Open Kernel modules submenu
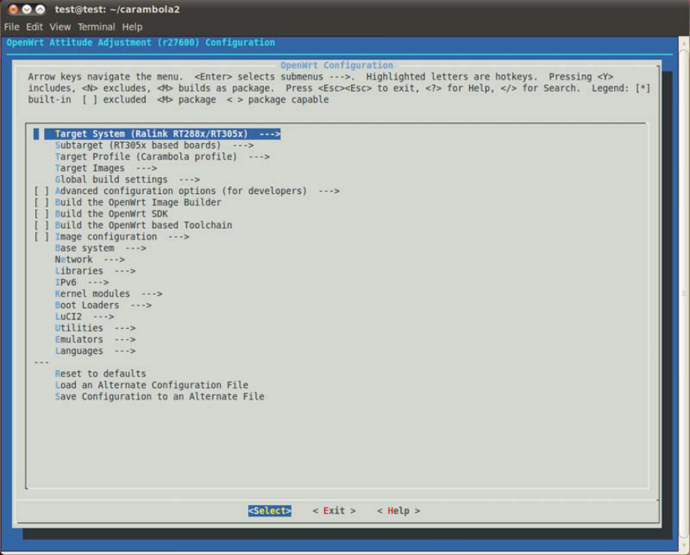The width and height of the screenshot is (690, 555). (108, 294)
